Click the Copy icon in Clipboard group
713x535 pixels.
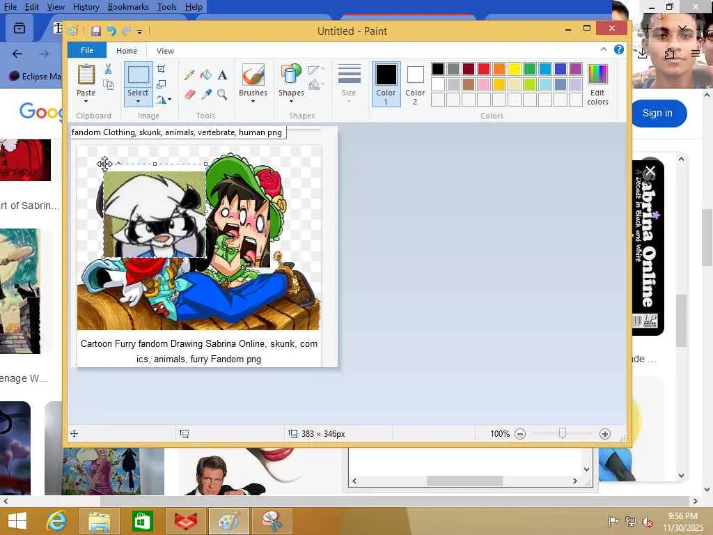click(x=108, y=84)
